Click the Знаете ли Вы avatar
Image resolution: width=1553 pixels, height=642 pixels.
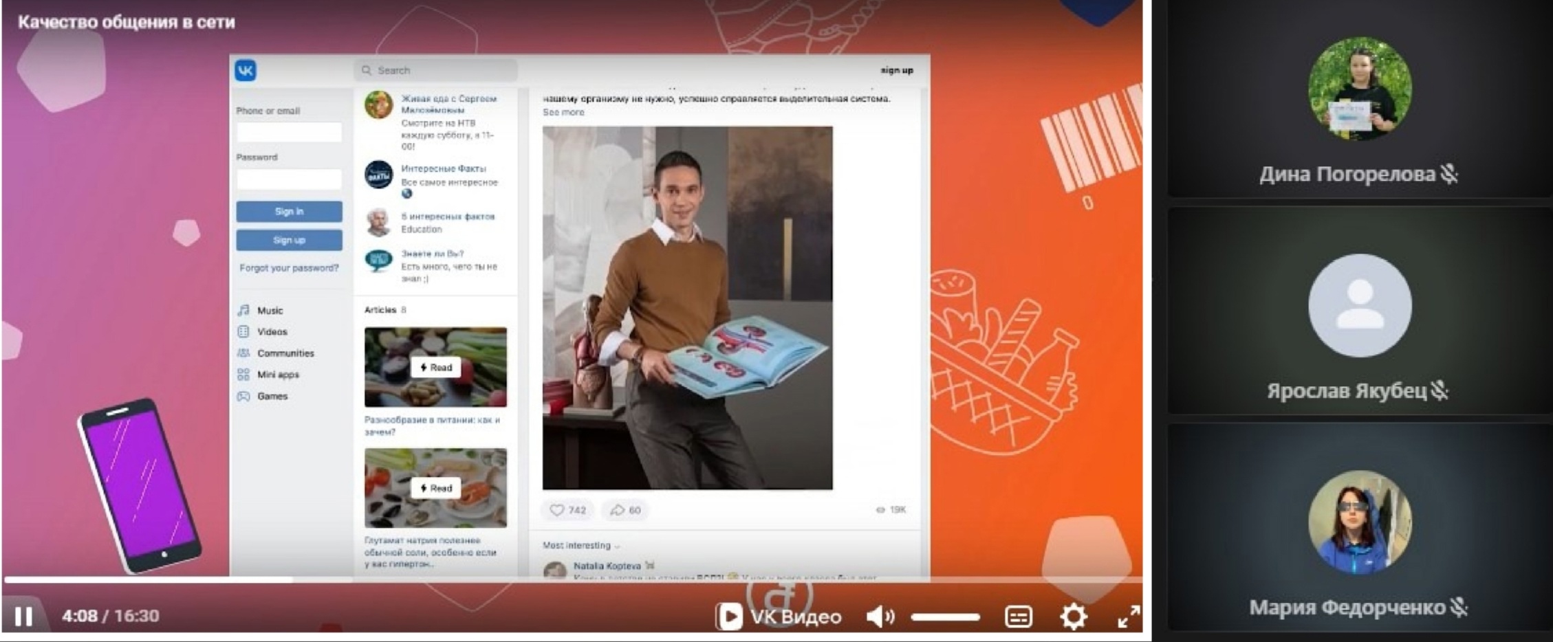pyautogui.click(x=378, y=261)
